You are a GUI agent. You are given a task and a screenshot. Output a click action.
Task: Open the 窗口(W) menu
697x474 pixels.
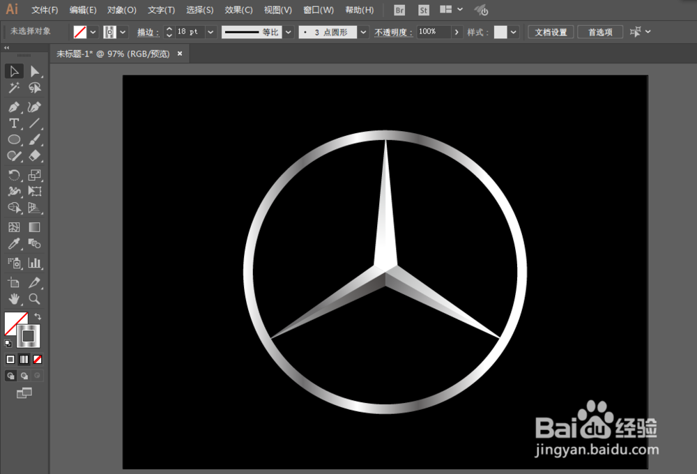pos(319,10)
